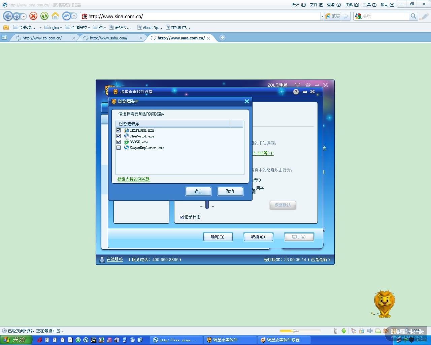Click the pen icon right of the search box
The height and width of the screenshot is (345, 431).
(x=425, y=16)
